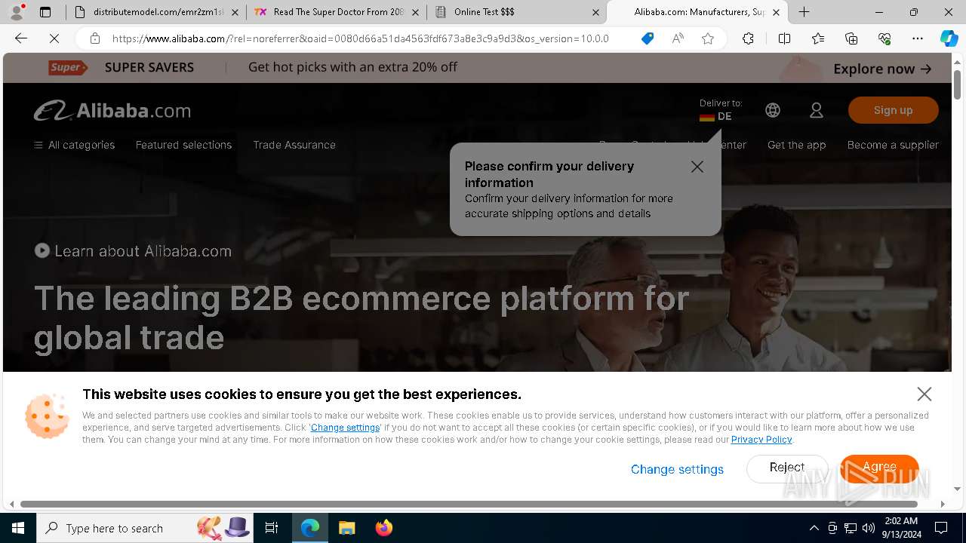Close the Online Test $$$ tab
The height and width of the screenshot is (543, 966).
point(596,12)
